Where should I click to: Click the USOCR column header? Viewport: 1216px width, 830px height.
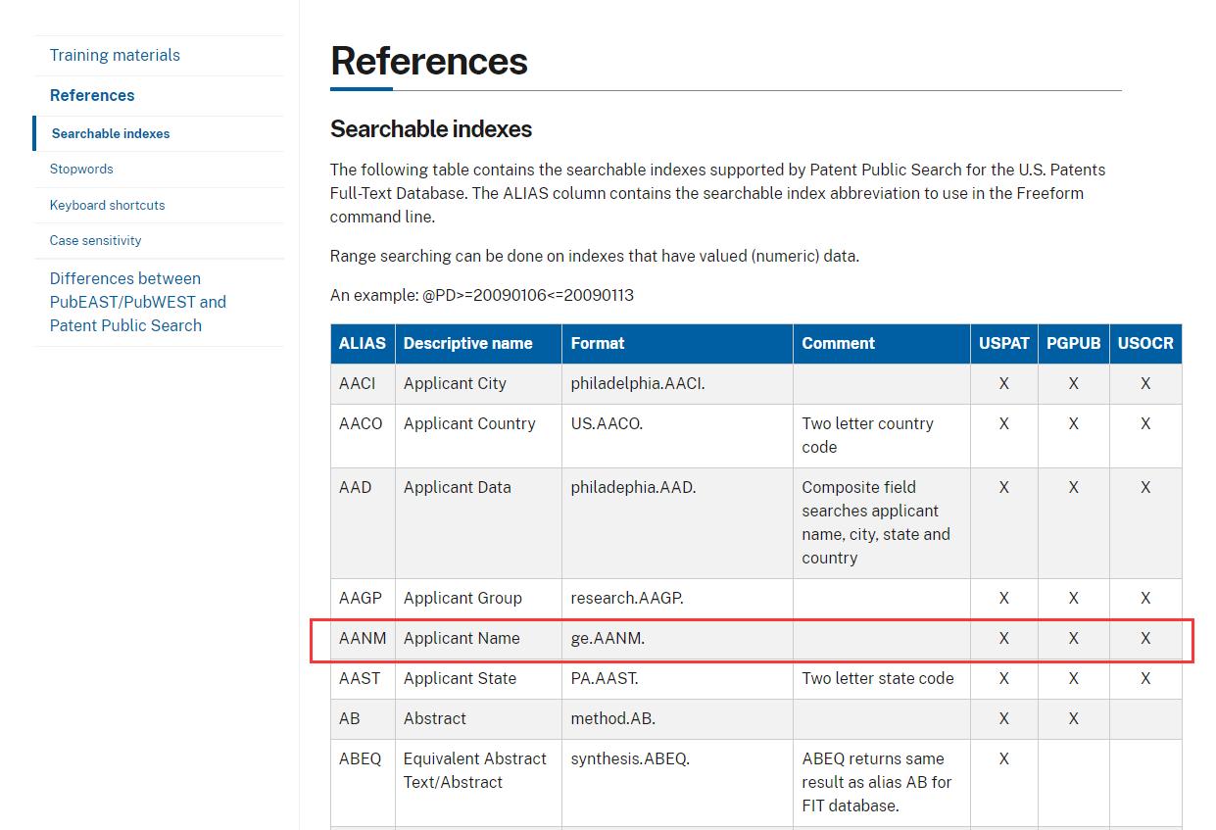(1145, 343)
